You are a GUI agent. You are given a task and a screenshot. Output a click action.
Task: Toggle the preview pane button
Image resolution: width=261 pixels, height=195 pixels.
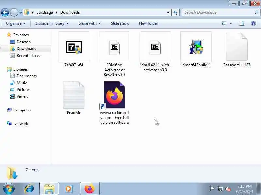point(241,23)
